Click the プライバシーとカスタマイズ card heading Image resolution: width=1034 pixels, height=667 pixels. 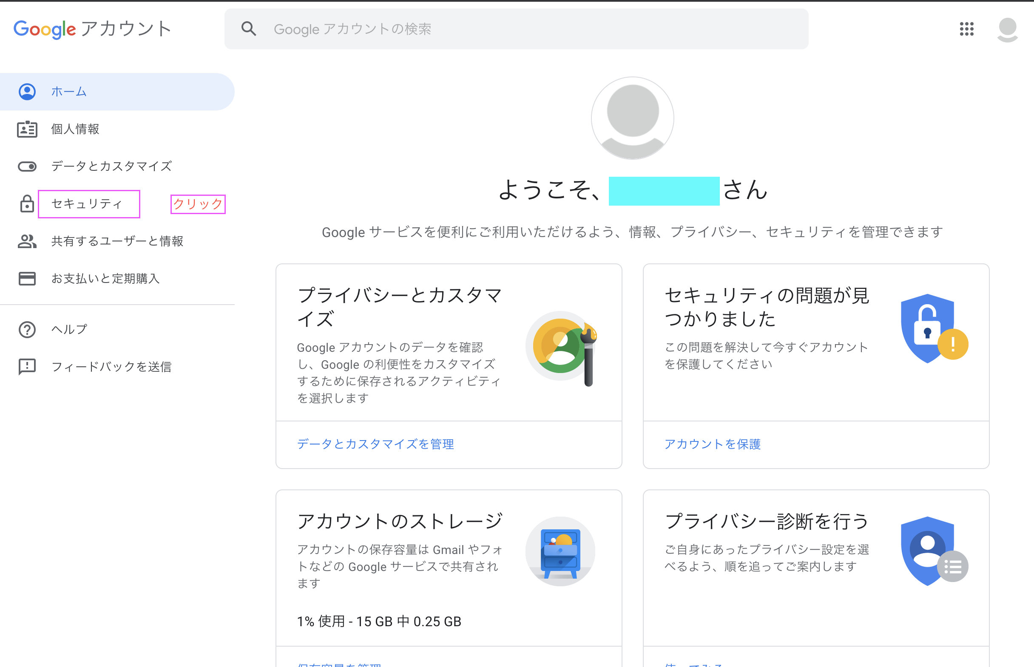coord(399,307)
